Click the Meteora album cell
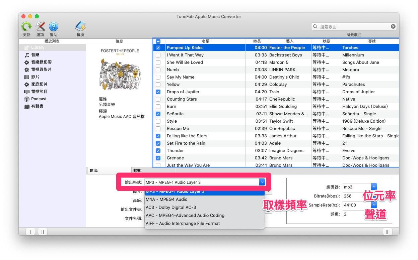Viewport: 418px width, 260px height. (370, 70)
